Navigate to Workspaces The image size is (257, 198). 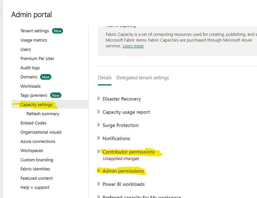[32, 151]
